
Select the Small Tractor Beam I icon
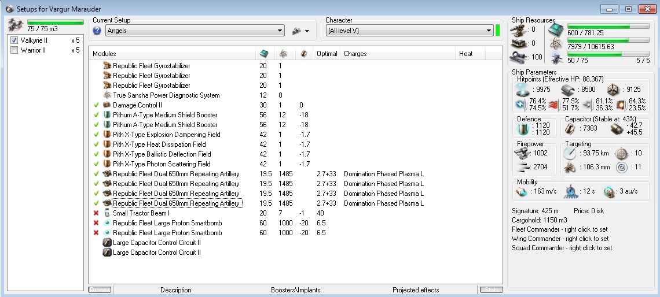point(107,213)
